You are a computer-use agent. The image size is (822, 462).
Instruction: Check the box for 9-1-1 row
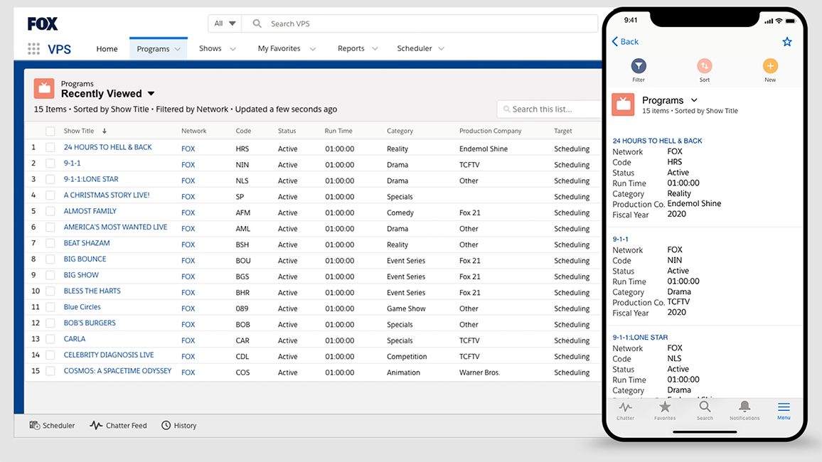click(50, 163)
